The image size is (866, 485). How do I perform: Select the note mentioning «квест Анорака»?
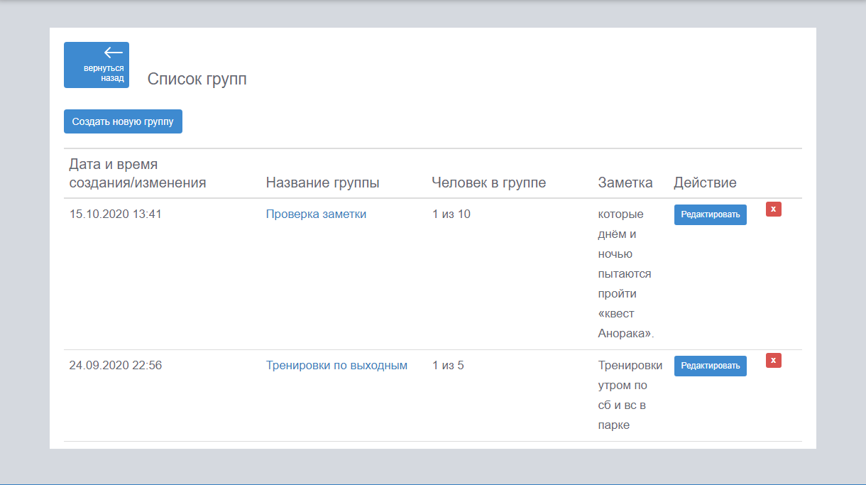coord(626,273)
